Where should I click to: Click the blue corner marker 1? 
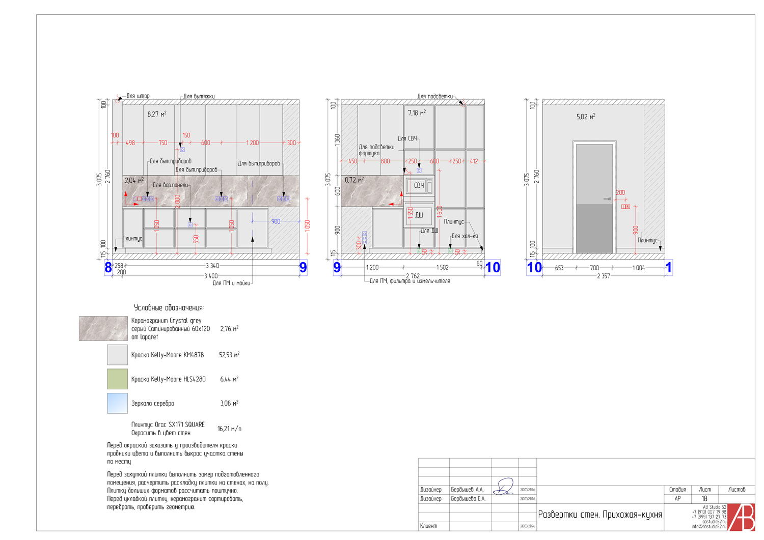point(669,267)
